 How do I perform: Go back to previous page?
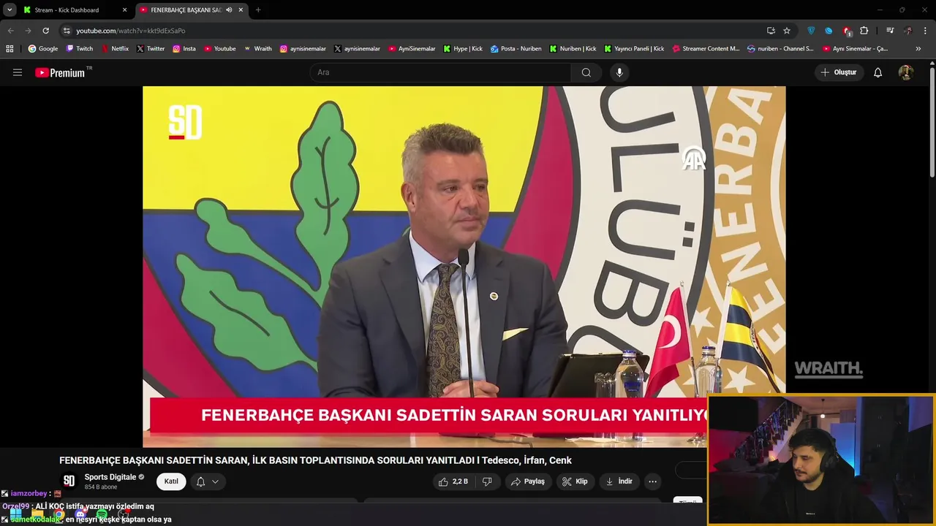coord(10,31)
